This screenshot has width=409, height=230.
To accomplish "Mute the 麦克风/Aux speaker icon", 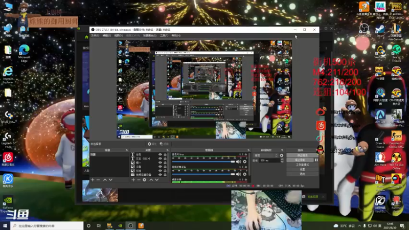I will pyautogui.click(x=238, y=162).
